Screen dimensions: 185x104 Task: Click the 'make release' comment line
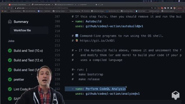[86, 79]
